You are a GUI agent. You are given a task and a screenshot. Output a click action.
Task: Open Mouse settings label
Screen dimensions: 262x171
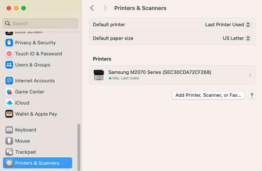(22, 141)
